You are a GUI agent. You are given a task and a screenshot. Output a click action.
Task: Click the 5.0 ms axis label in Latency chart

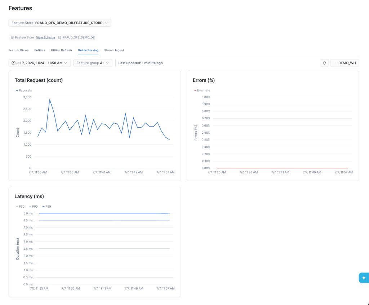pos(28,213)
